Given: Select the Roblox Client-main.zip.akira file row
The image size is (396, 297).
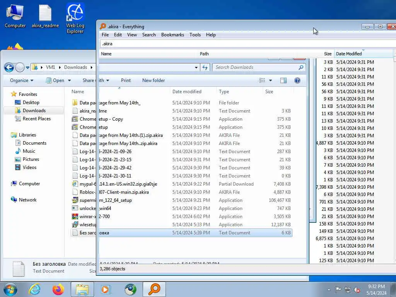Looking at the screenshot, I should click(182, 192).
